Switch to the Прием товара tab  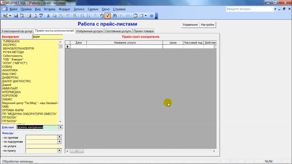click(x=143, y=31)
